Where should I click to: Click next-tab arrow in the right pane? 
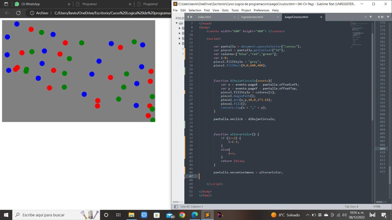point(382,17)
